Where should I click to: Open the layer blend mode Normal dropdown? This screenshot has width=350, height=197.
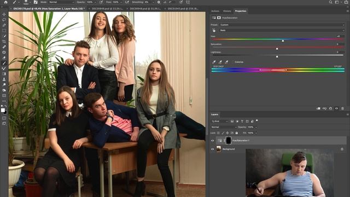pyautogui.click(x=224, y=127)
